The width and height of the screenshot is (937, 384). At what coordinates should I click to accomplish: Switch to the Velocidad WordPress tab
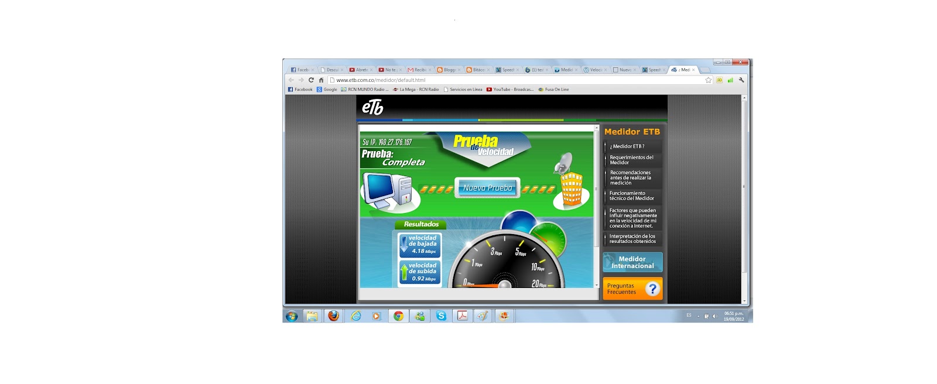(x=594, y=70)
